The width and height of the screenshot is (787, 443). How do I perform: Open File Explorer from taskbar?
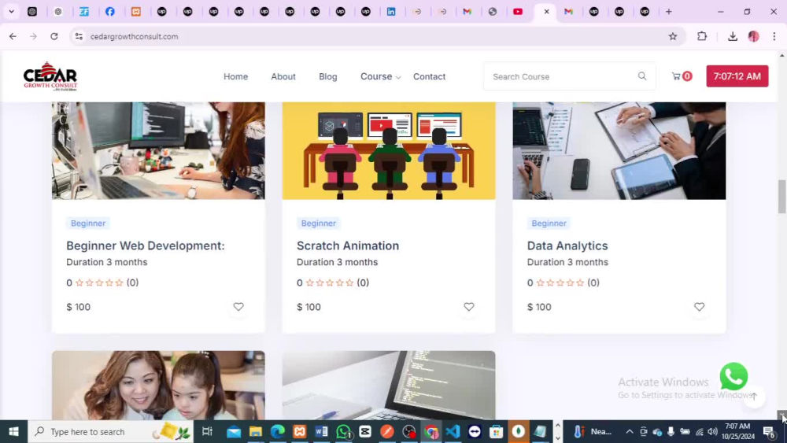tap(256, 431)
